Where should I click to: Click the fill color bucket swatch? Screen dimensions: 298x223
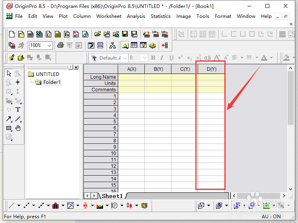point(286,58)
